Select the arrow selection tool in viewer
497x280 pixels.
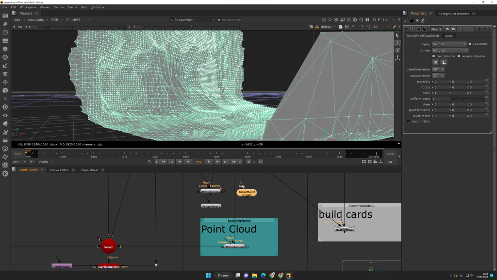(398, 35)
